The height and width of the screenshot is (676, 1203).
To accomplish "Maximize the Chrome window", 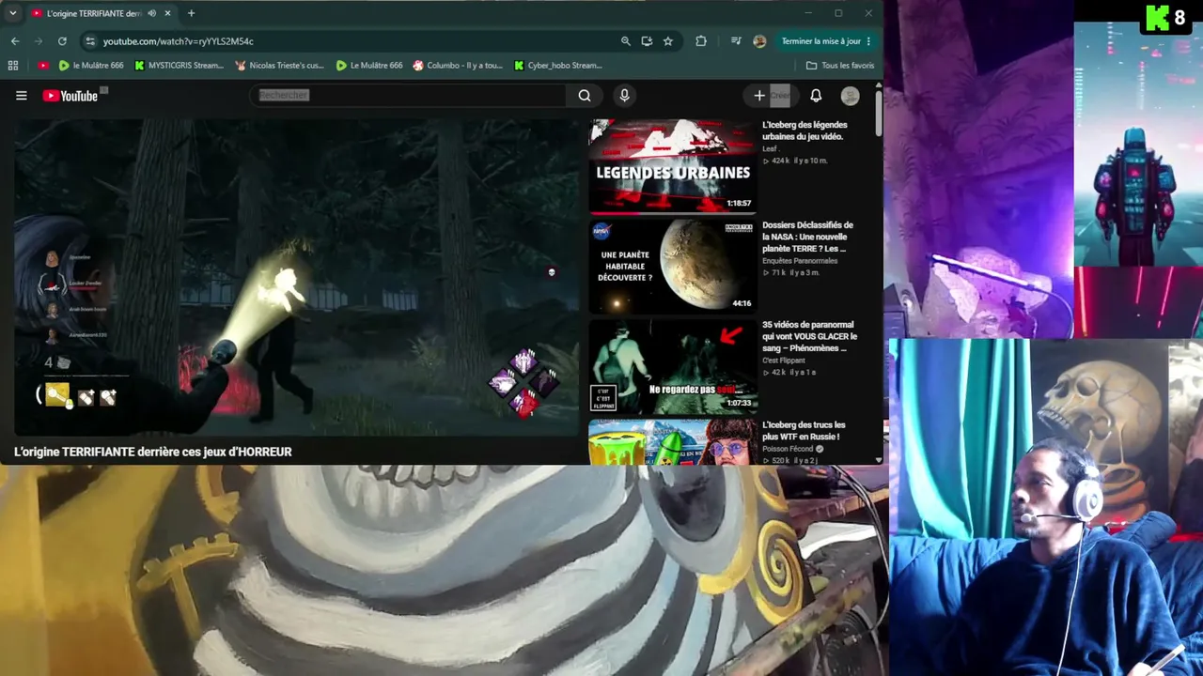I will [x=838, y=13].
